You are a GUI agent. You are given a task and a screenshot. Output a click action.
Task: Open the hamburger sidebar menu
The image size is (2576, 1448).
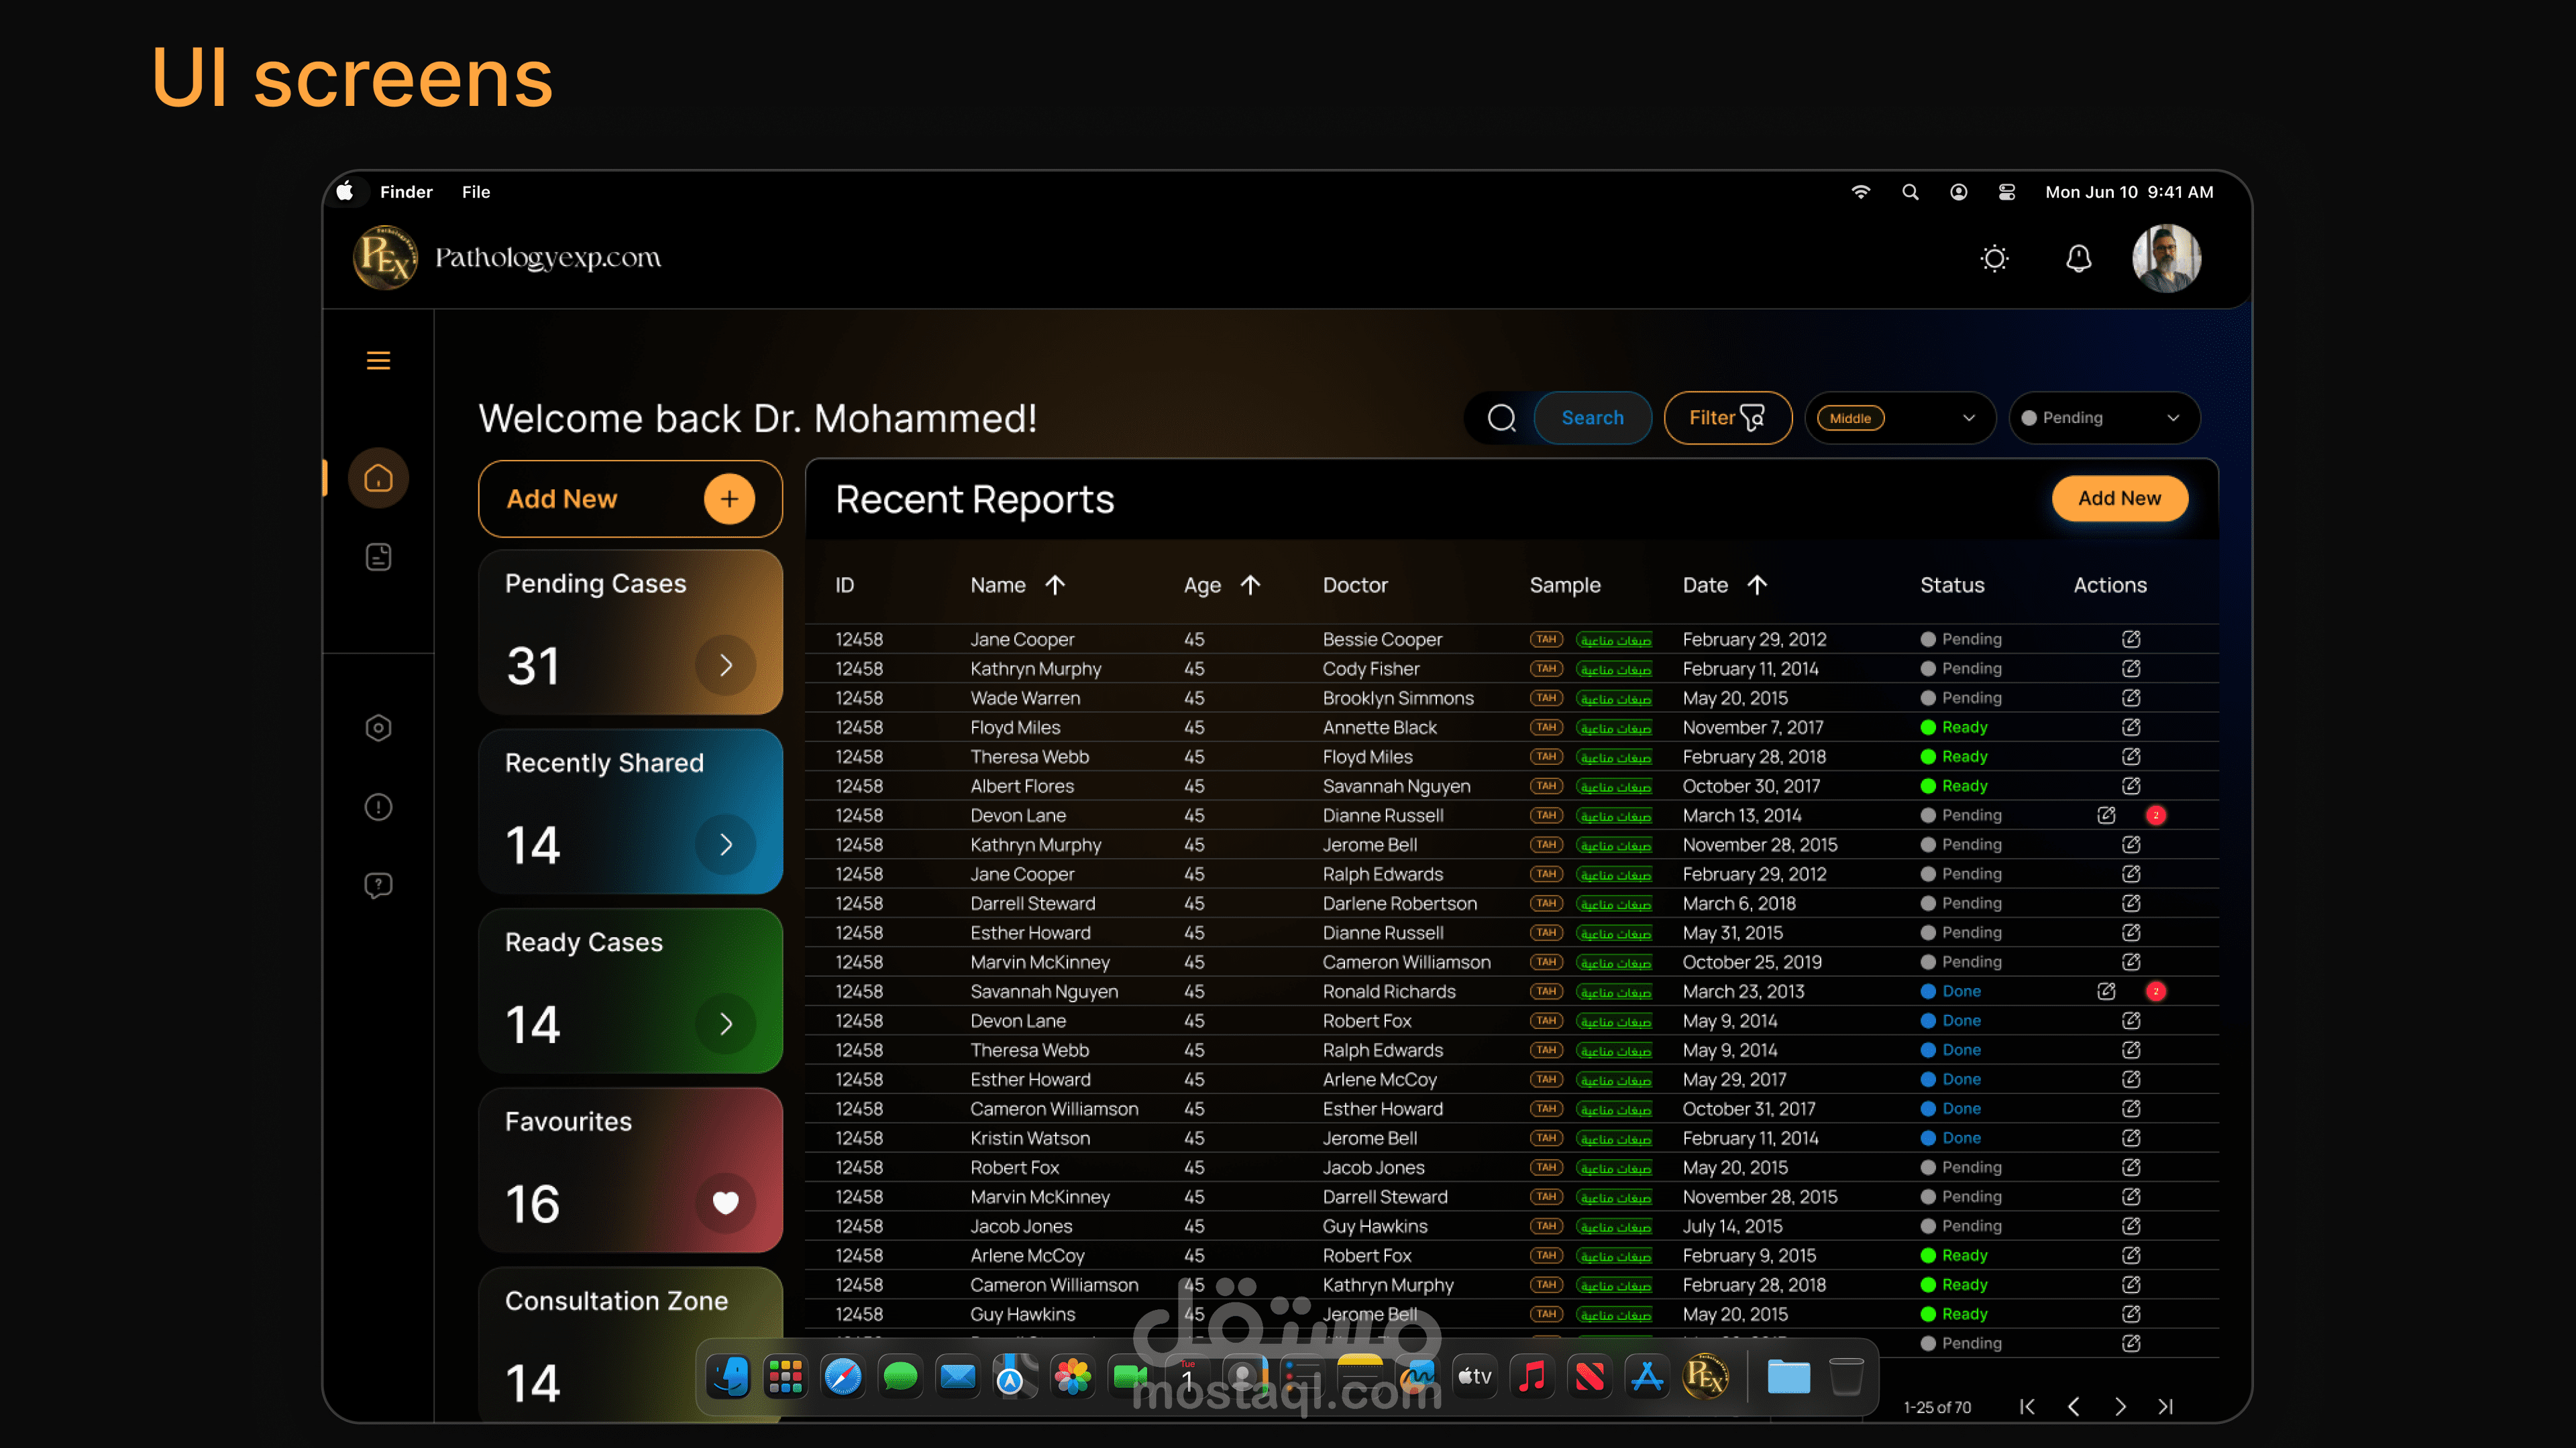pyautogui.click(x=378, y=361)
